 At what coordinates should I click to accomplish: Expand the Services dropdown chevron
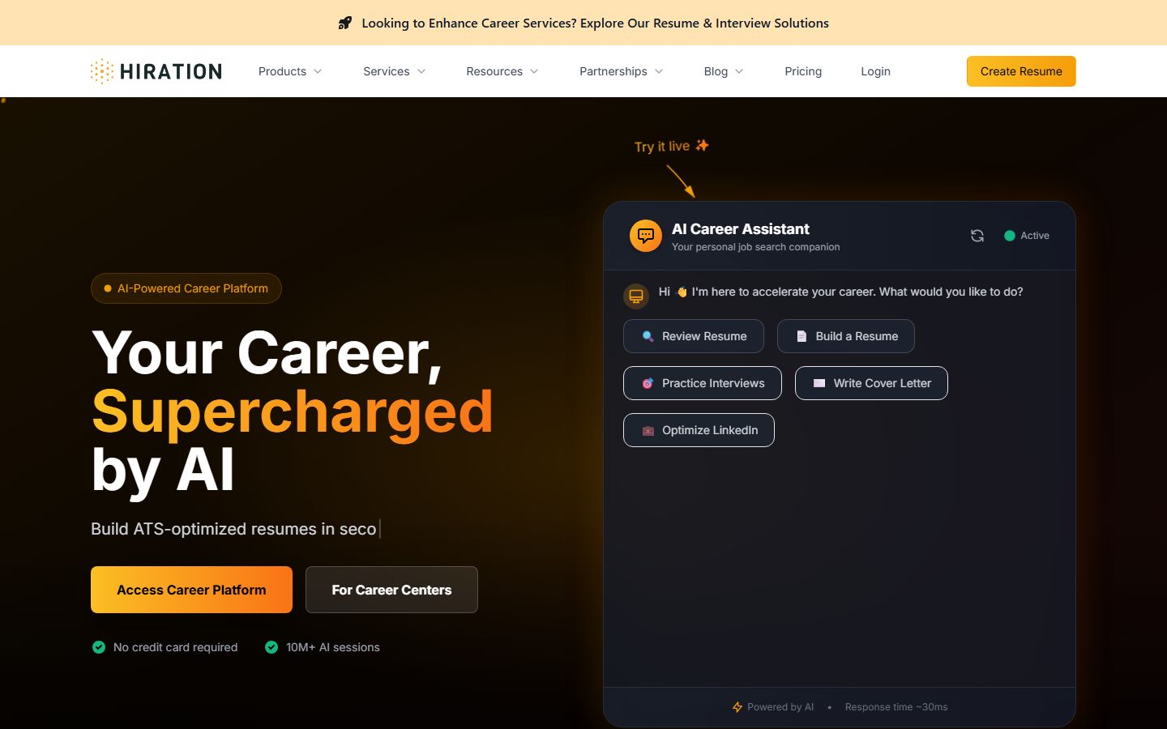(421, 71)
